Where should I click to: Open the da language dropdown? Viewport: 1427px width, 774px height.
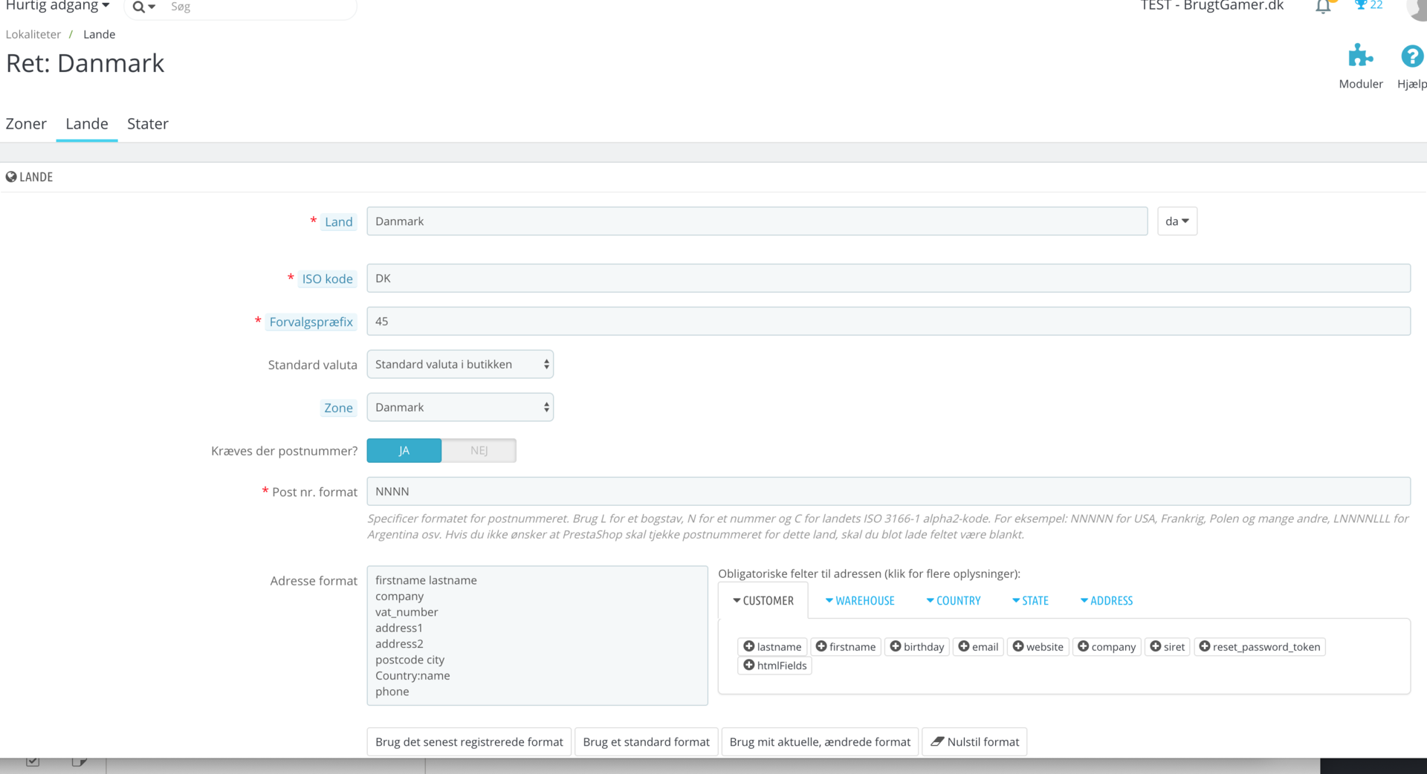pyautogui.click(x=1177, y=221)
